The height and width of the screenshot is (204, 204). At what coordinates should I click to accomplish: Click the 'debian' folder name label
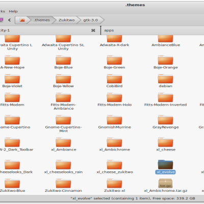click(165, 86)
